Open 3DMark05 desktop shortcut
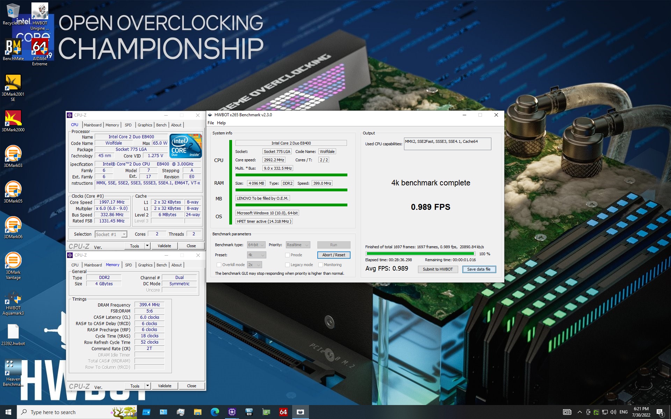The height and width of the screenshot is (419, 671). [x=13, y=192]
